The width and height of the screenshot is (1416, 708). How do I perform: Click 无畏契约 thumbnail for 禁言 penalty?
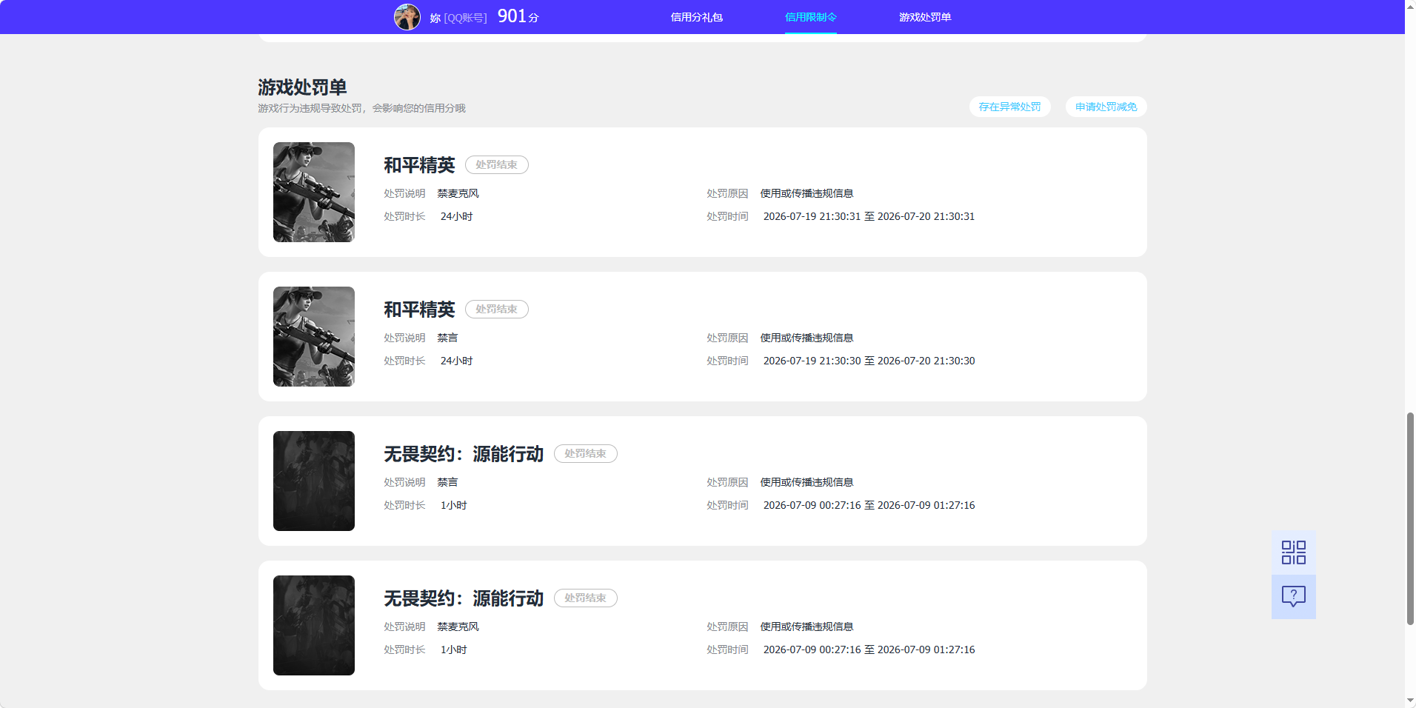coord(314,481)
